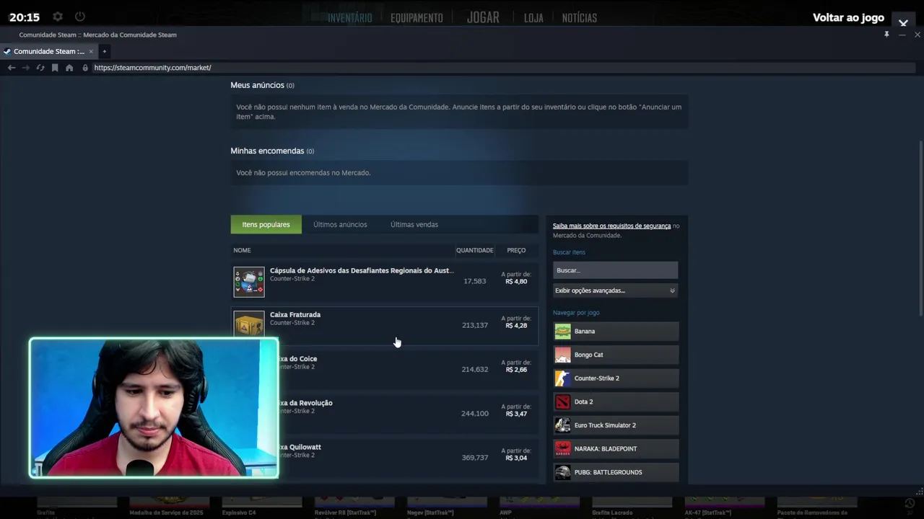Viewport: 924px width, 519px height.
Task: Open the LOJA game menu
Action: (x=533, y=18)
